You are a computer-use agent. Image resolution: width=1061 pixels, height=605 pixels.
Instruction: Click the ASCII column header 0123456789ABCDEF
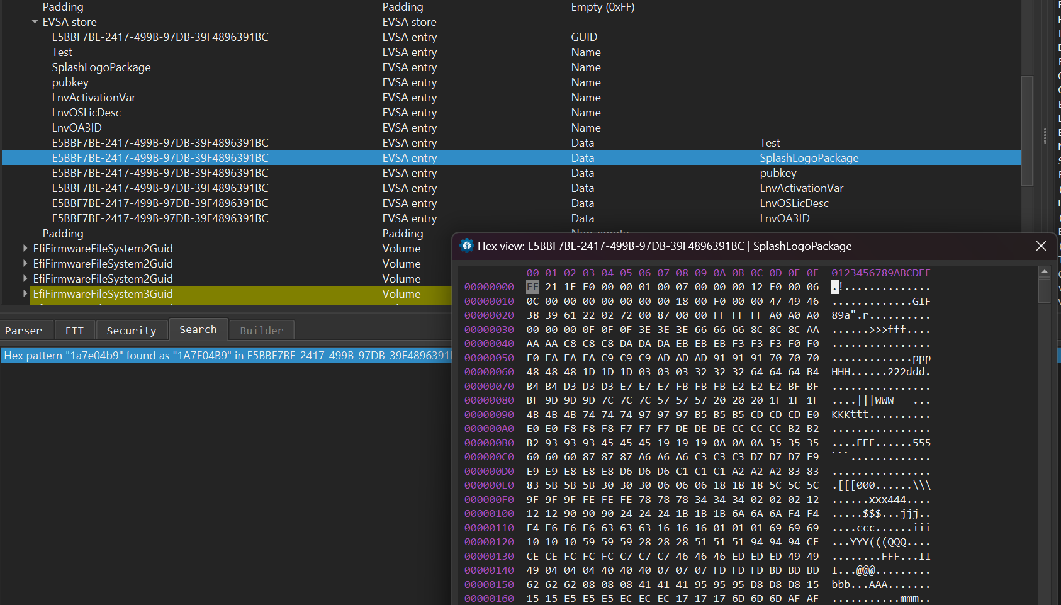click(880, 273)
